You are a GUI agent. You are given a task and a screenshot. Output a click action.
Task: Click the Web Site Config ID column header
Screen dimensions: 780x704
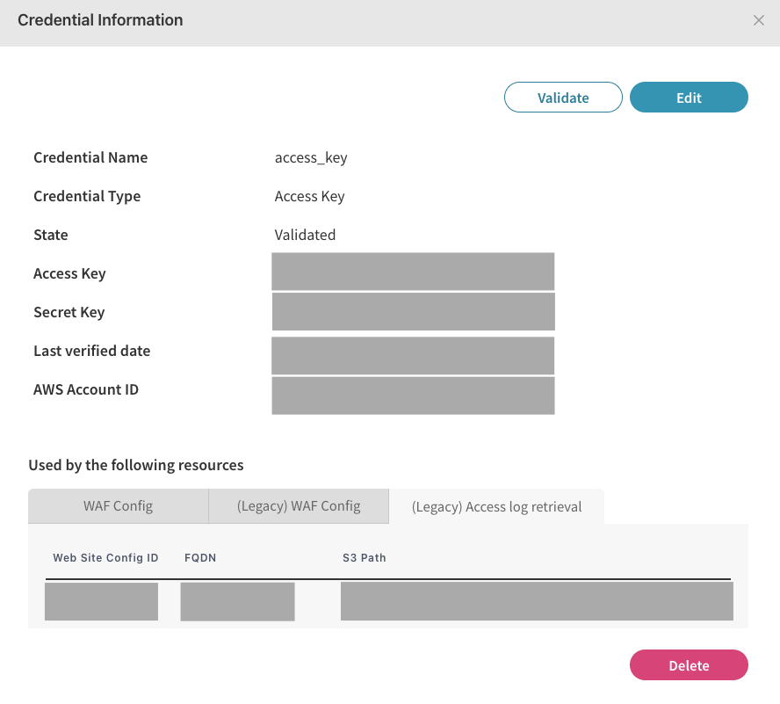coord(105,558)
